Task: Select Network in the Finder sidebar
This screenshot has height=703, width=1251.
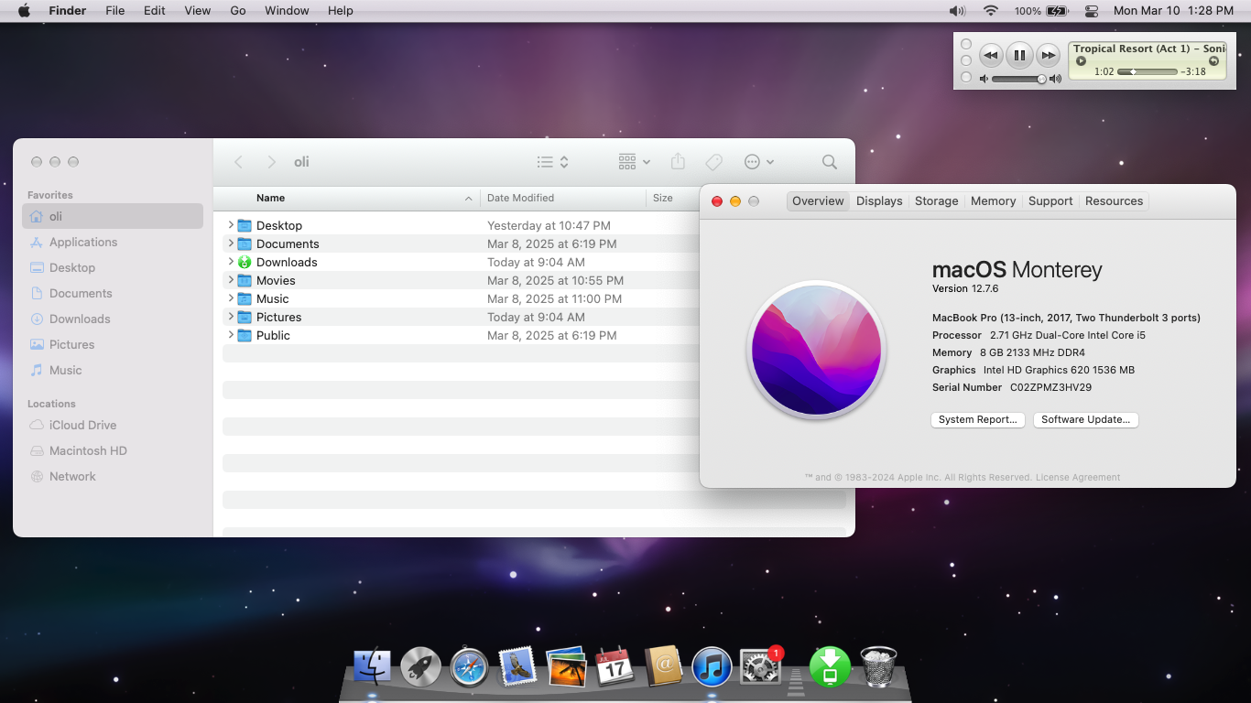Action: (x=113, y=476)
